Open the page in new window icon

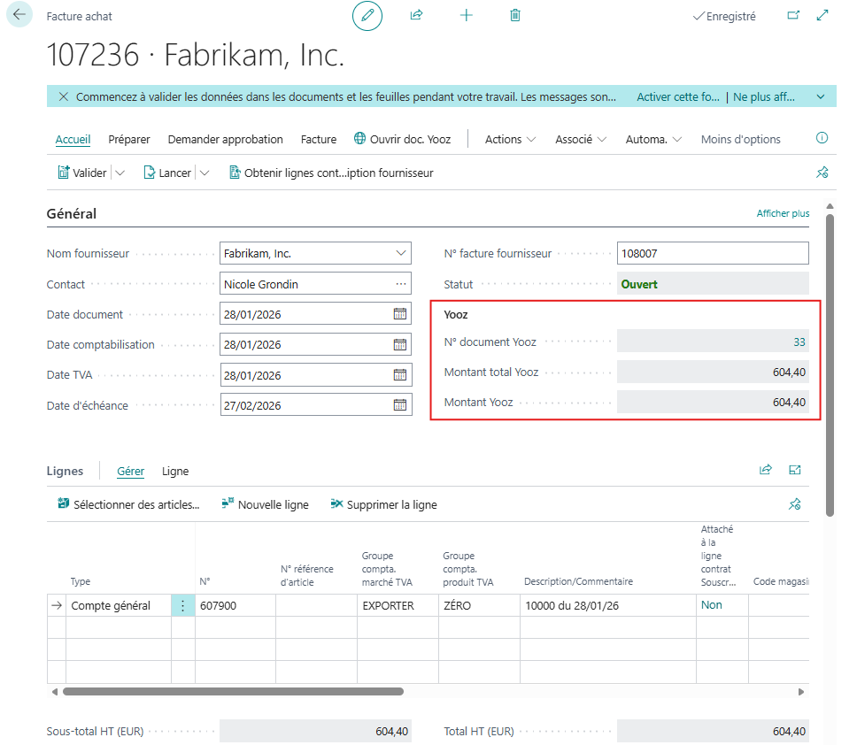coord(793,16)
